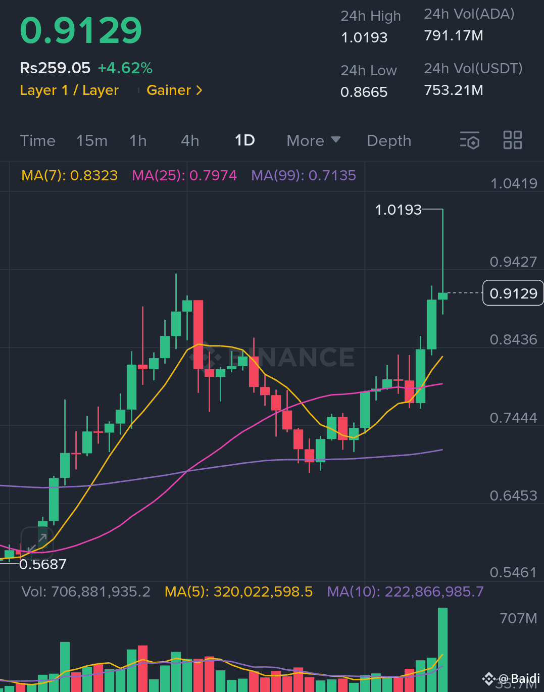Select the 1D interval tab
The width and height of the screenshot is (544, 692).
click(x=245, y=140)
